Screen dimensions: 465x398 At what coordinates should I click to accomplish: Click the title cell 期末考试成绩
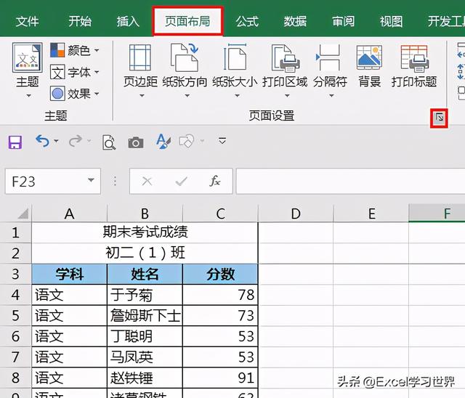tap(145, 232)
